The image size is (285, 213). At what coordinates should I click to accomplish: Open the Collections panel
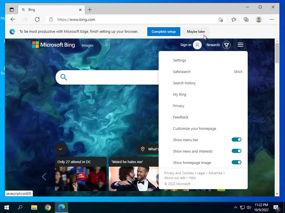pos(246,19)
